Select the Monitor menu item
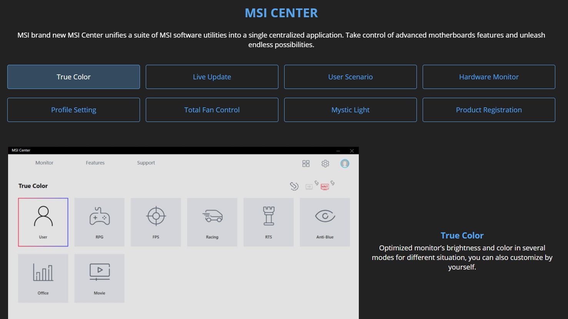568x319 pixels. [x=44, y=163]
